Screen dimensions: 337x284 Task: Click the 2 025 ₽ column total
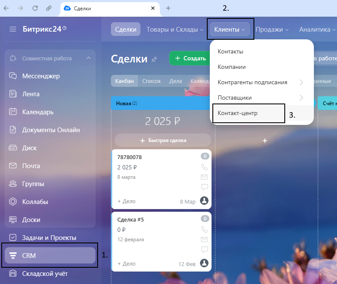(162, 121)
